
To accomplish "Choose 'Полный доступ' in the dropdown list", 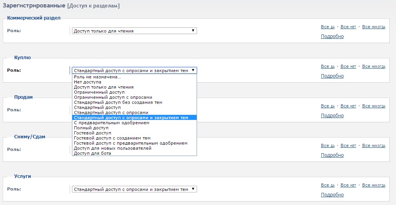I will click(91, 128).
